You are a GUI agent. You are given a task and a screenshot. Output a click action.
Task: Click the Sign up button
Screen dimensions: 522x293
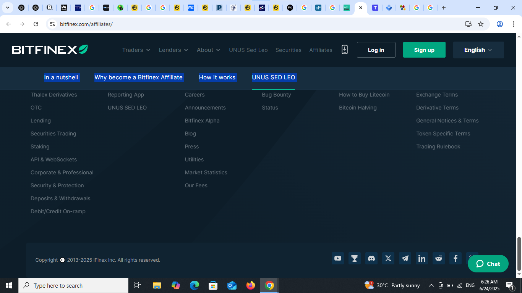424,50
